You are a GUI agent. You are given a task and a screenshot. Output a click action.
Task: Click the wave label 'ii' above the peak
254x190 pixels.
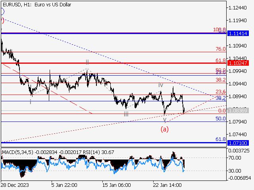click(x=87, y=62)
